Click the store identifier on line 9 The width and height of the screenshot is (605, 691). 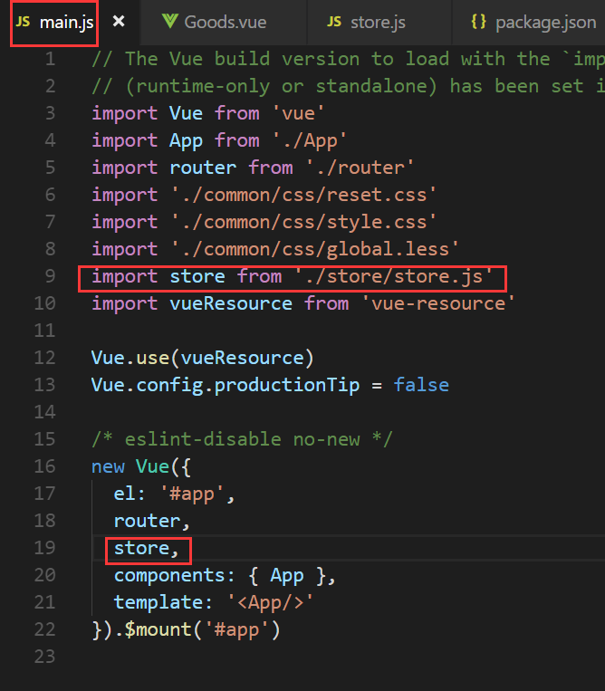pos(197,277)
